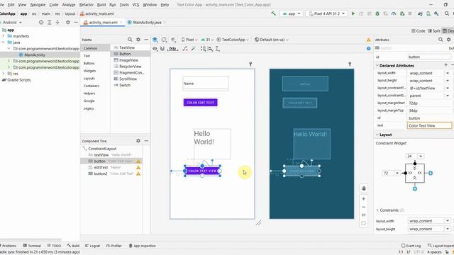
Task: Open the Logcat tool window
Action: [92, 246]
